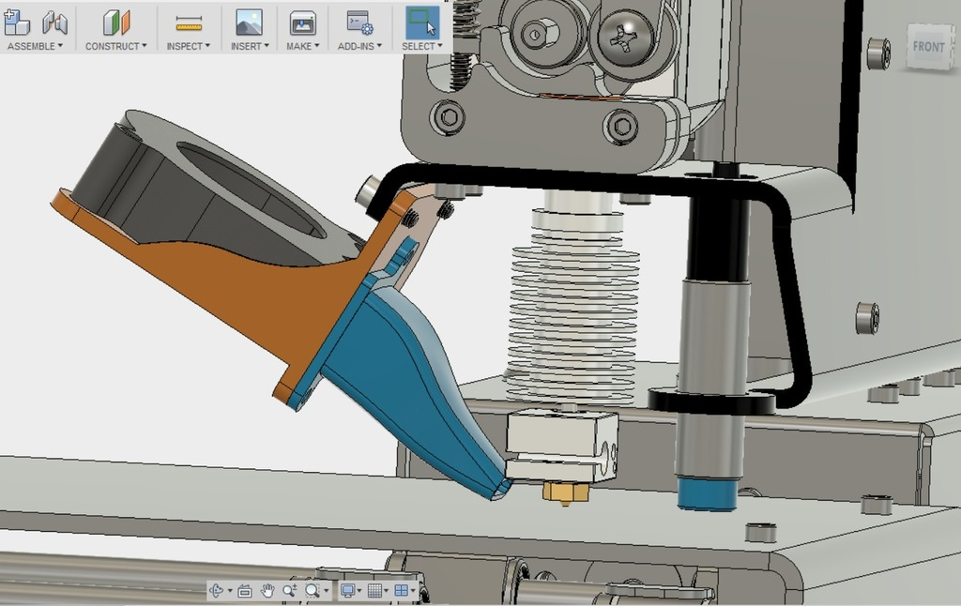Open the MAKE dropdown menu
The width and height of the screenshot is (961, 606).
(x=303, y=46)
